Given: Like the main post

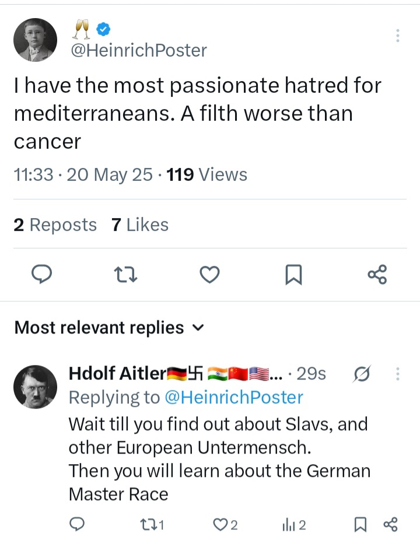Looking at the screenshot, I should click(209, 274).
